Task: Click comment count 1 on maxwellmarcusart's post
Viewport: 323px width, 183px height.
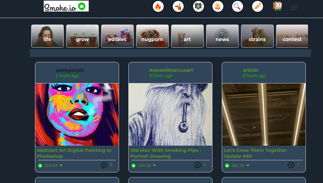Action: tap(204, 165)
